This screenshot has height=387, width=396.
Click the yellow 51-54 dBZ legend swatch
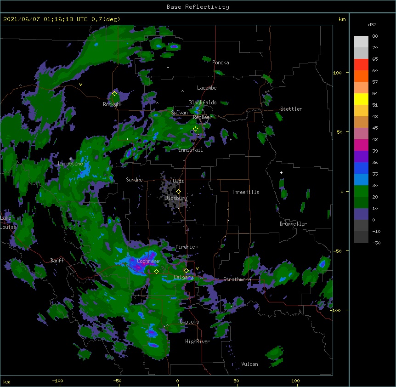361,99
